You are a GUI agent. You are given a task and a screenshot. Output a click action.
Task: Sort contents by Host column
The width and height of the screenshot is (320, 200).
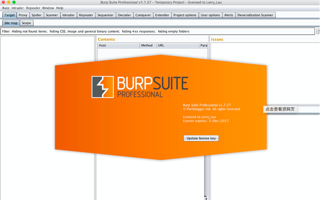pyautogui.click(x=118, y=45)
